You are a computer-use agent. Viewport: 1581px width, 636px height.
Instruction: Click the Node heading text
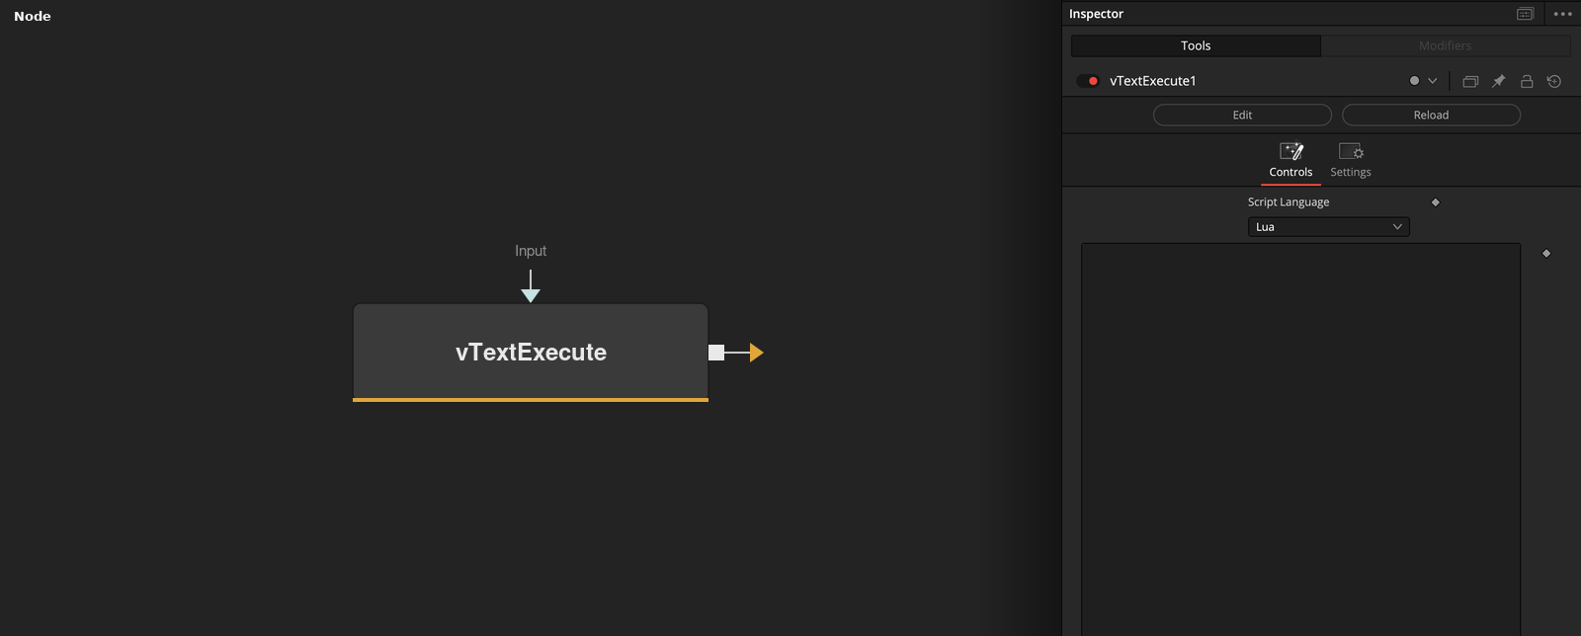coord(33,16)
